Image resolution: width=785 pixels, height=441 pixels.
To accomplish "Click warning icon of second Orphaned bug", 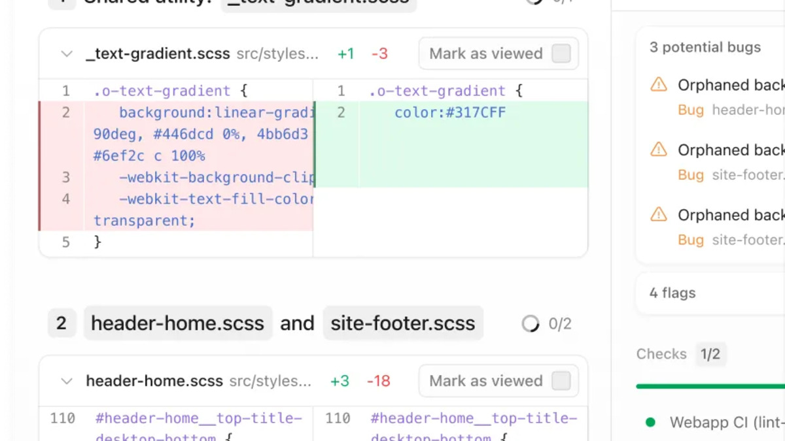I will tap(659, 150).
